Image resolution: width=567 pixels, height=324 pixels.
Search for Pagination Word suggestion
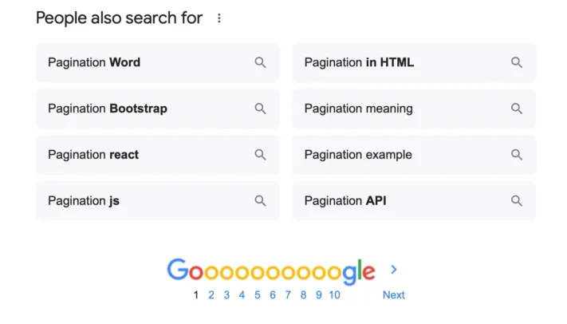pos(94,62)
